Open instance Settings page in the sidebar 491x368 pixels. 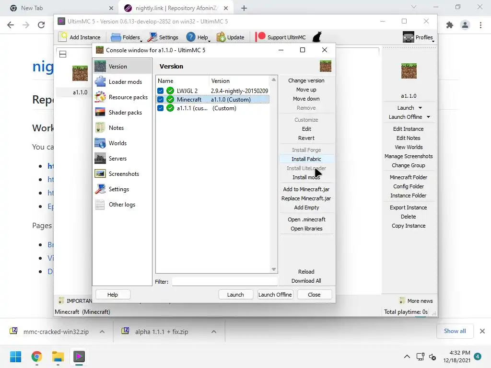click(122, 189)
